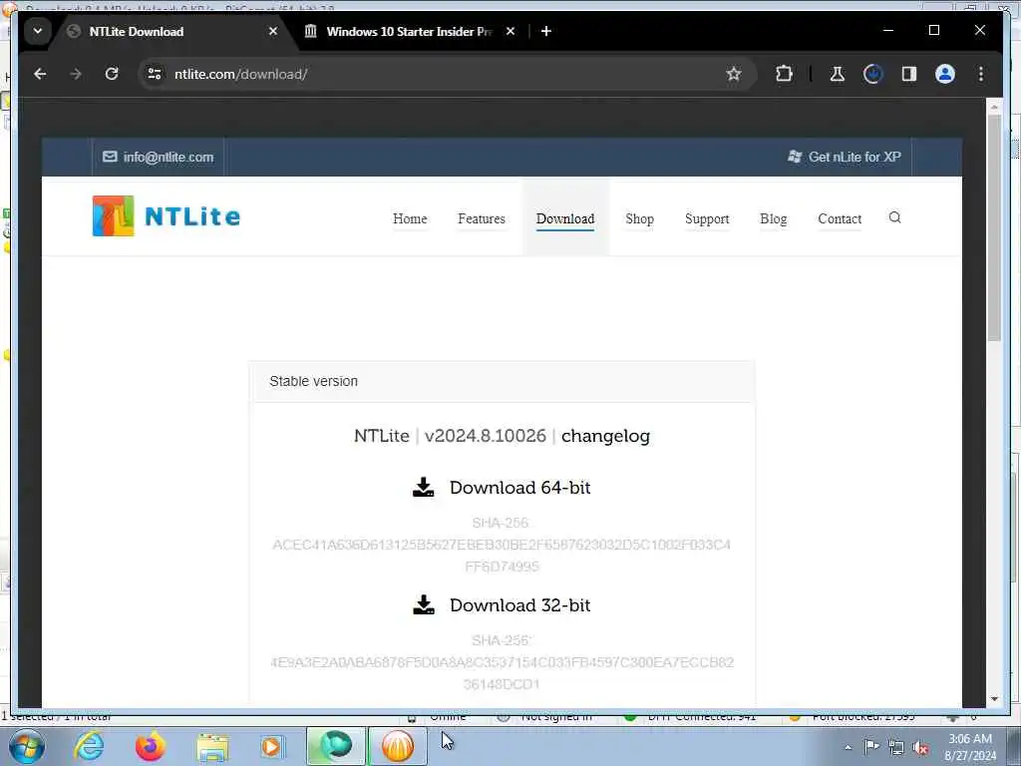Open the tab search dropdown arrow
1021x766 pixels.
[38, 31]
